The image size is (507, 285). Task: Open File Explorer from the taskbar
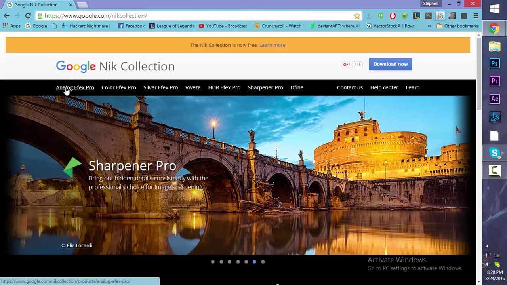click(x=494, y=47)
